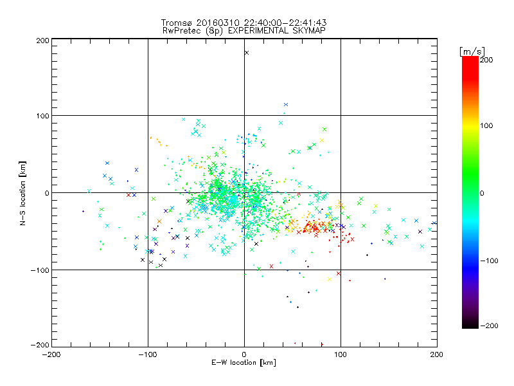Click the N-S axis '-100' tick label

point(40,270)
